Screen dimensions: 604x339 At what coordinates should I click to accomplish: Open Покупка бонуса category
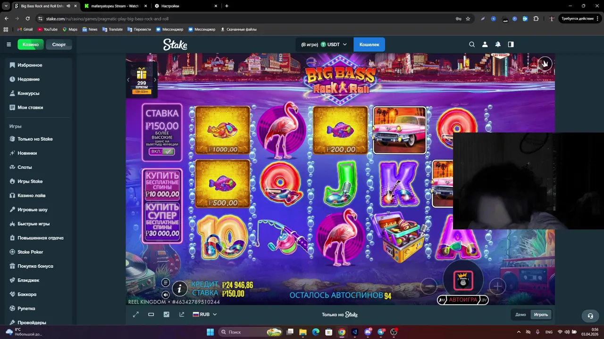(x=35, y=266)
